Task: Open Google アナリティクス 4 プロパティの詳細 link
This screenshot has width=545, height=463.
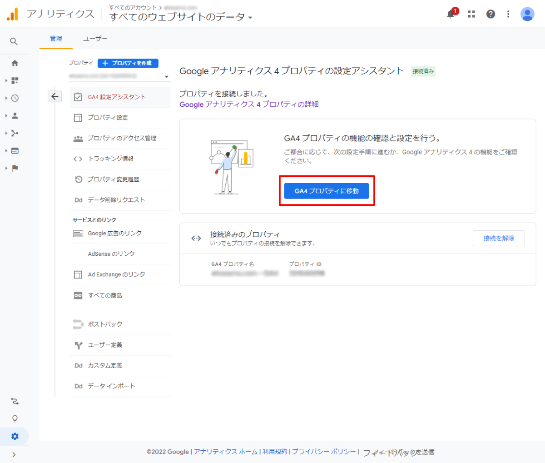Action: [249, 105]
